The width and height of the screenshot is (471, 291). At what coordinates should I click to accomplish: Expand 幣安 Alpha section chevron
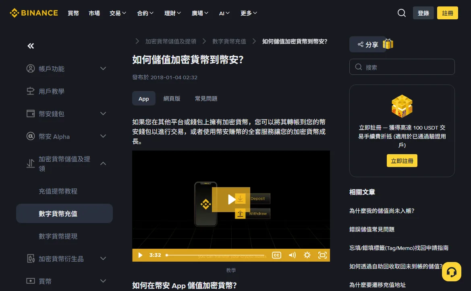click(103, 136)
